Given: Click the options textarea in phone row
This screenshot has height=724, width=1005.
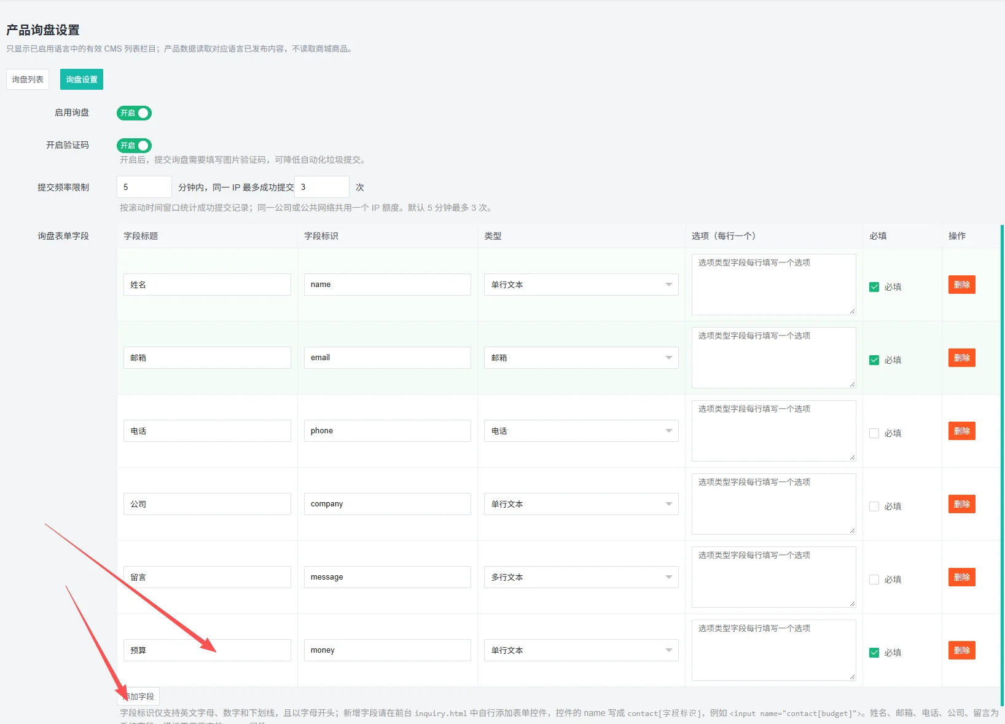Looking at the screenshot, I should coord(774,431).
